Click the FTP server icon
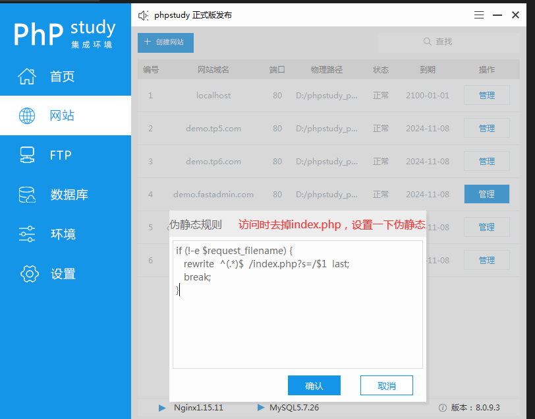This screenshot has height=419, width=535. point(27,155)
